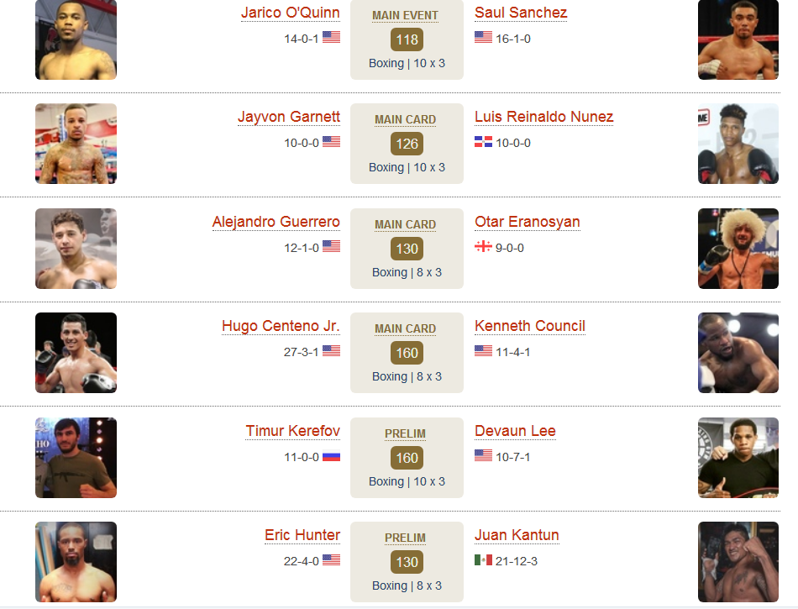The height and width of the screenshot is (609, 798).
Task: Click the MAIN CARD label for Garnett vs Nunez
Action: pyautogui.click(x=405, y=119)
